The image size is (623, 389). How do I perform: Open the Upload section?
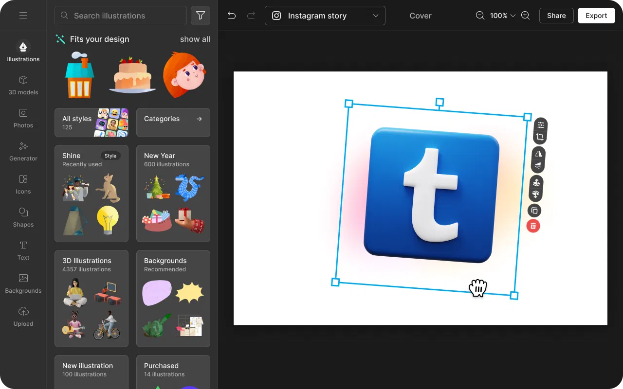pos(23,316)
